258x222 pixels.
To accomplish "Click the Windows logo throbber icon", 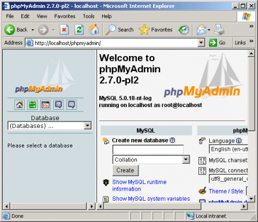I will 246,17.
